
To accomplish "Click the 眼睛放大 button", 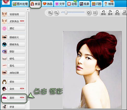I will tap(16, 37).
